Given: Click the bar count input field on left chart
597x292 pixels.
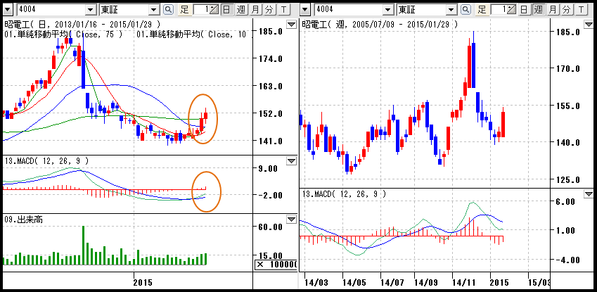Looking at the screenshot, I should (202, 10).
